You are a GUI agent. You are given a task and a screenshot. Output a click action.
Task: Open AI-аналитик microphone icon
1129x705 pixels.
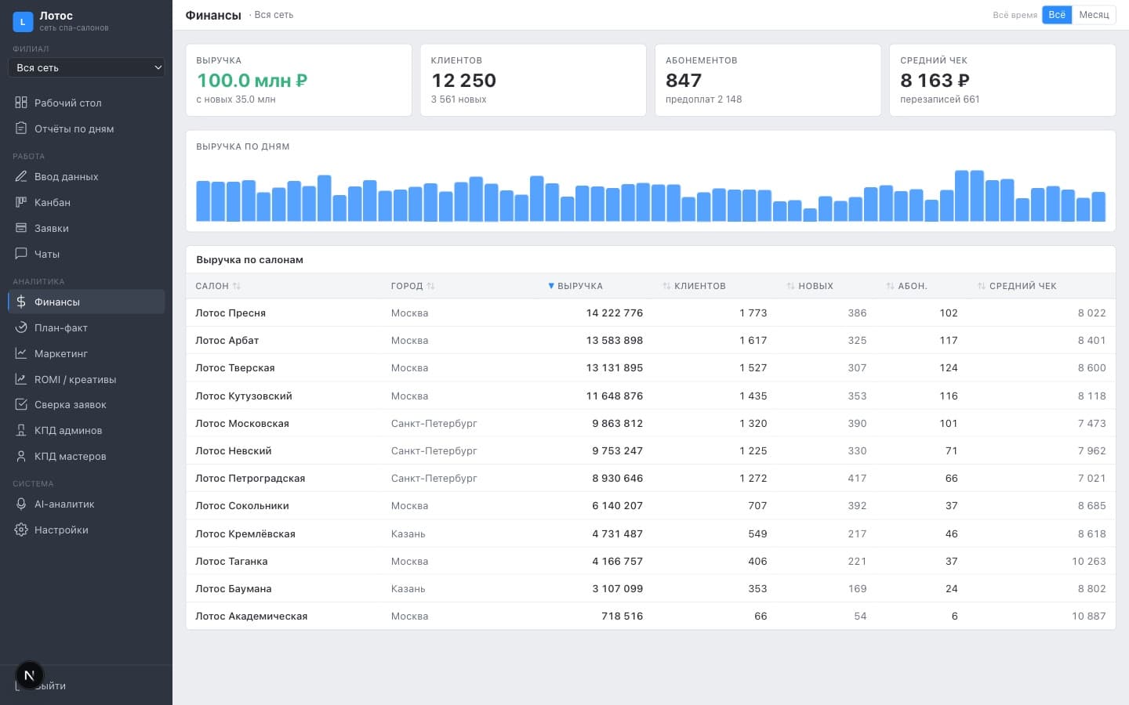pyautogui.click(x=21, y=504)
